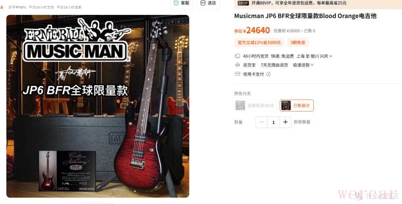The image size is (402, 204).
Task: Decrease quantity with the minus button
Action: 262,122
